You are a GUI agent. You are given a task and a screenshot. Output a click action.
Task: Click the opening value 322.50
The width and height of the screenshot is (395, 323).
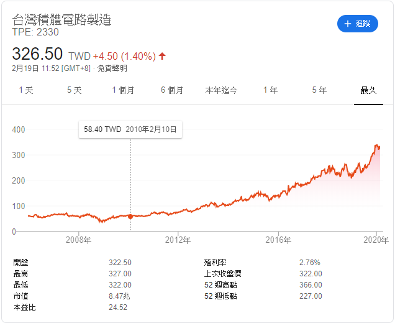tap(120, 263)
